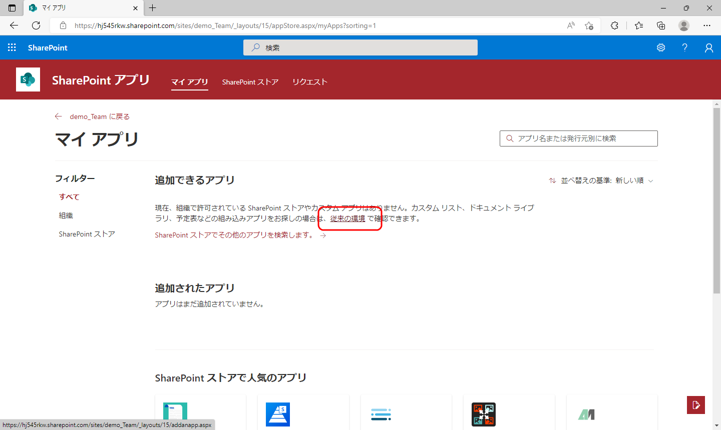Open the dark arrows app thumbnail
The image size is (721, 430).
pyautogui.click(x=484, y=414)
